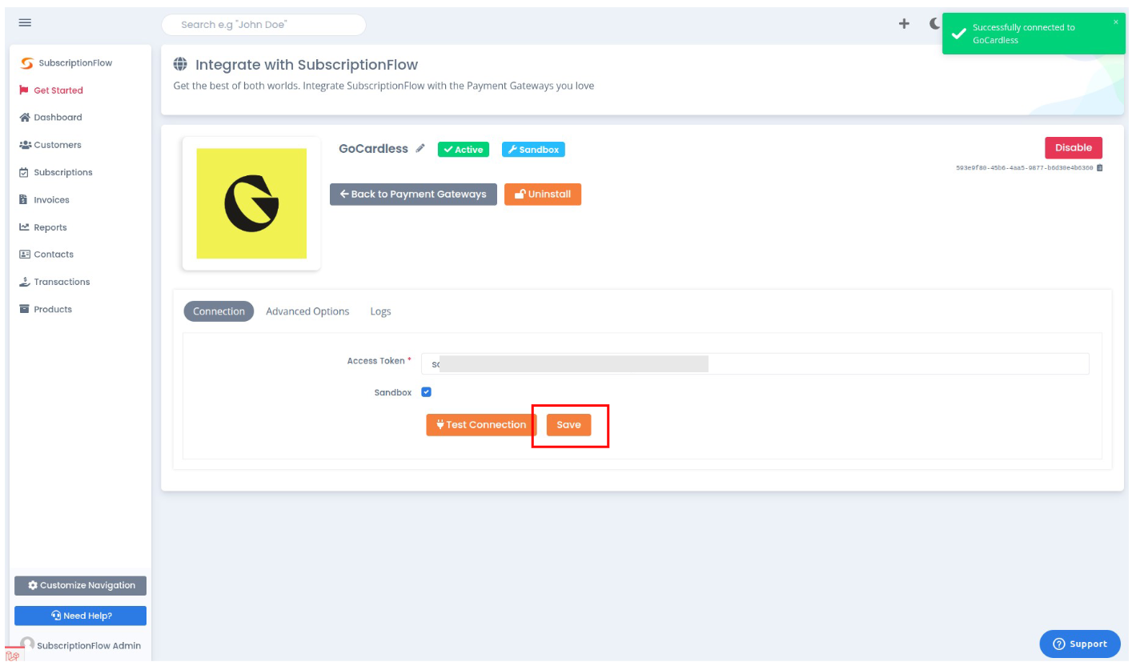Click the blue Sandbox badge
This screenshot has width=1132, height=662.
tap(533, 150)
